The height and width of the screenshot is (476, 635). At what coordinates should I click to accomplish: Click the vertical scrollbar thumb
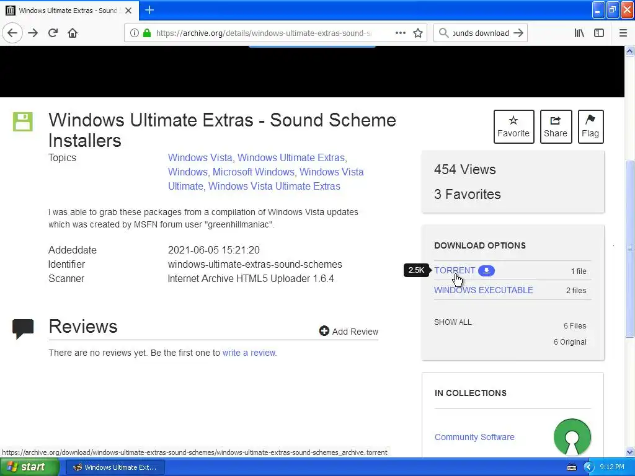(x=630, y=249)
